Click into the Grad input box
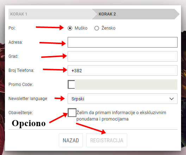 click(123, 56)
